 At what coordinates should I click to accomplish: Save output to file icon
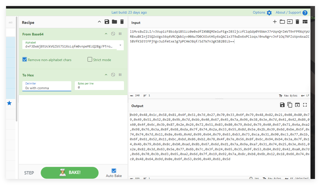282,105
